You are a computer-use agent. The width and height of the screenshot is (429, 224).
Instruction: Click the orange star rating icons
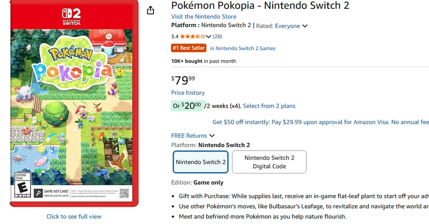192,36
